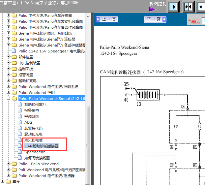Click the document icon beside 制动和倒车灯
Screen dimensions: 205x185
(20, 104)
